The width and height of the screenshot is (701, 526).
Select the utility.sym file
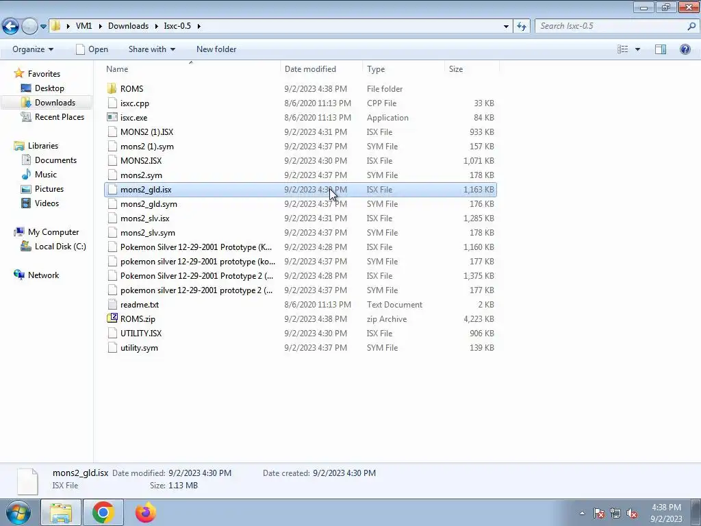[139, 347]
